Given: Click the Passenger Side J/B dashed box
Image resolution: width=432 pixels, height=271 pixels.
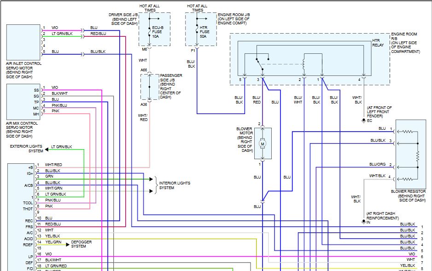Looking at the screenshot, I should click(150, 87).
